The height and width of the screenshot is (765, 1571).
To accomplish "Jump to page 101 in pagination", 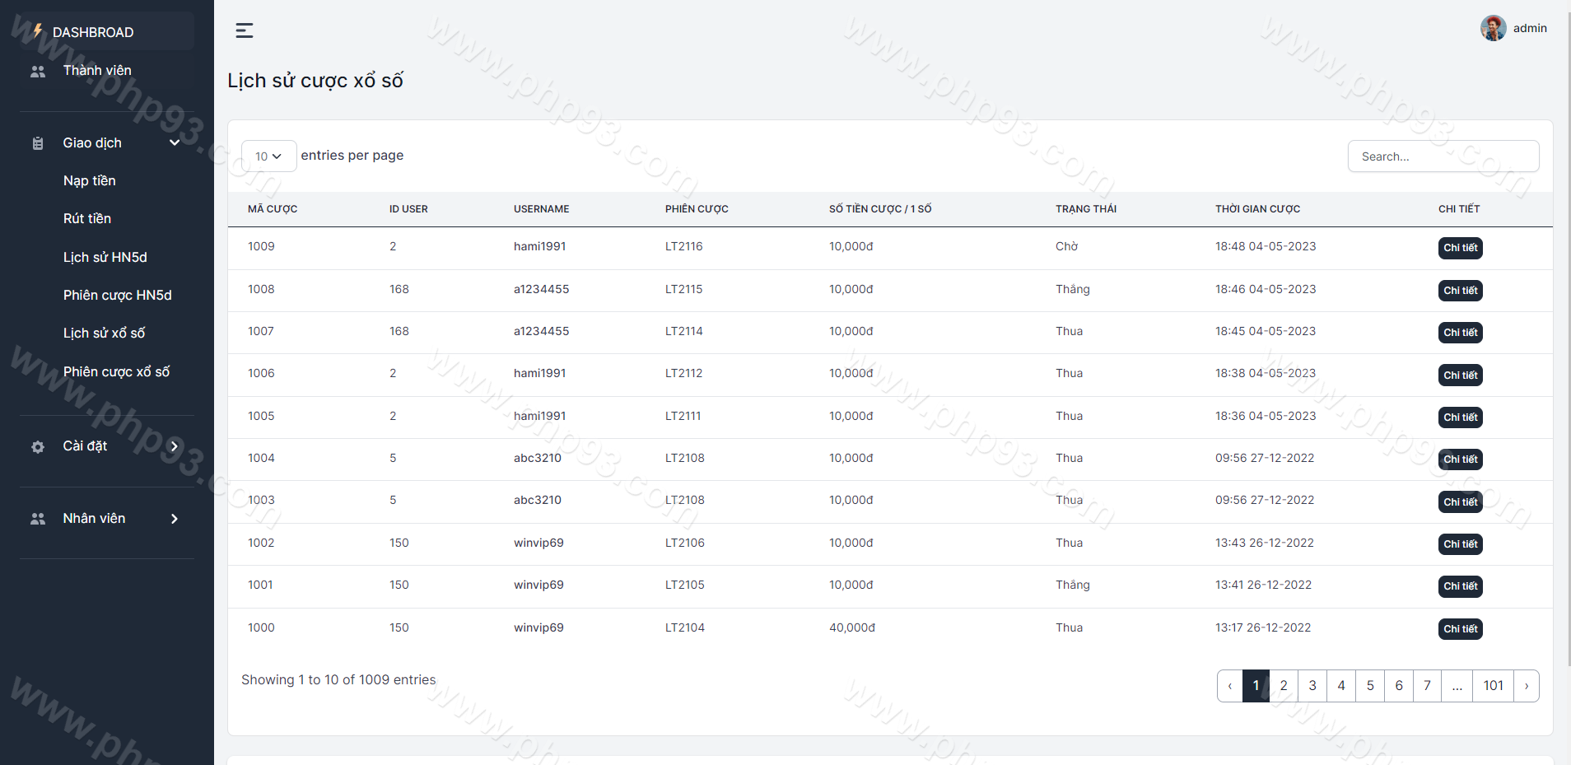I will point(1493,686).
